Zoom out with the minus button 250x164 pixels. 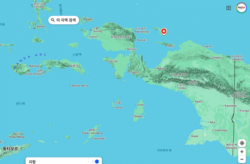click(x=242, y=159)
